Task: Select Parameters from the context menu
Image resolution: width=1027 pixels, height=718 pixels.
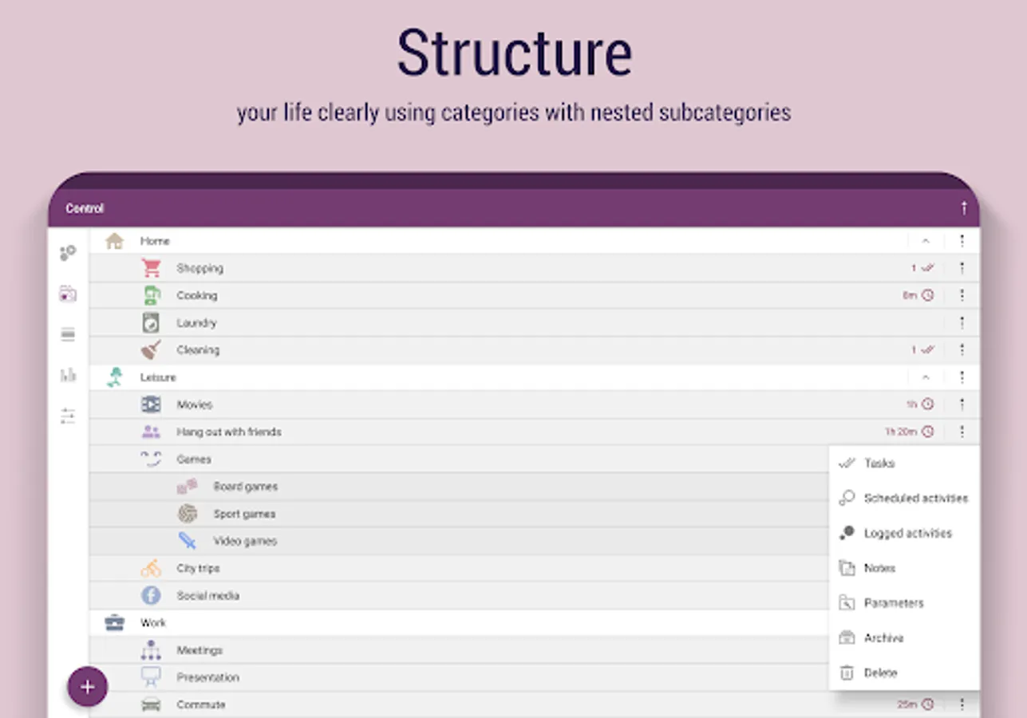Action: click(x=904, y=603)
